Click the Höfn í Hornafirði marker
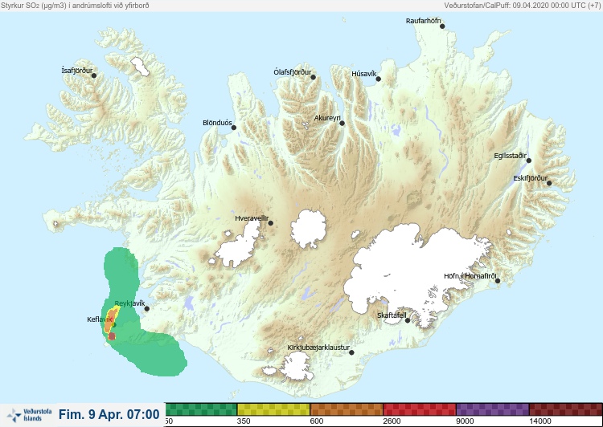The height and width of the screenshot is (427, 603). coord(497,281)
